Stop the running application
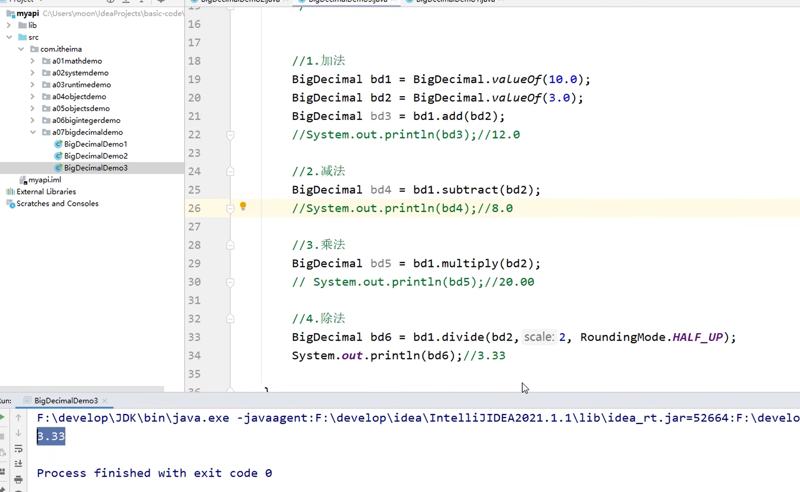 pos(3,436)
